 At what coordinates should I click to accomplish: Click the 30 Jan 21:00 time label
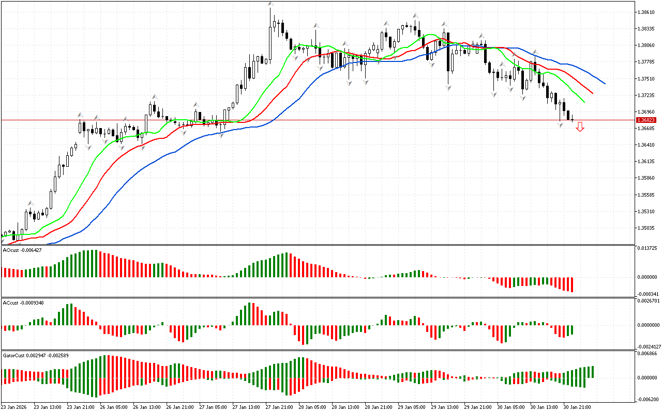click(x=576, y=407)
